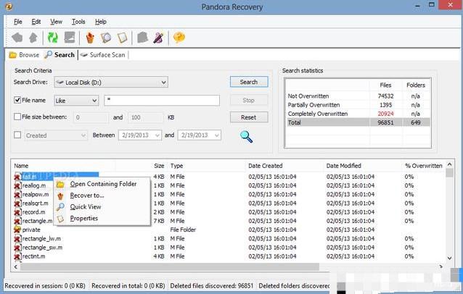
Task: Click the Stop button
Action: (x=249, y=100)
